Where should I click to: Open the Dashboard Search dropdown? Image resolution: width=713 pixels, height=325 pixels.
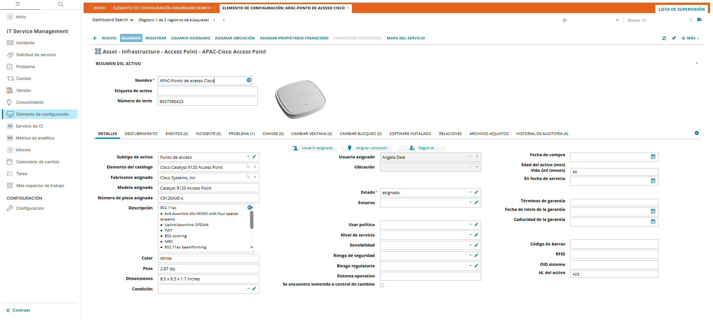point(113,20)
